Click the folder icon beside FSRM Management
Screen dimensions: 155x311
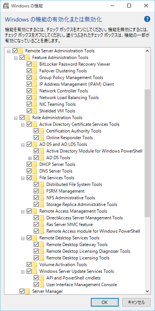(x=42, y=191)
